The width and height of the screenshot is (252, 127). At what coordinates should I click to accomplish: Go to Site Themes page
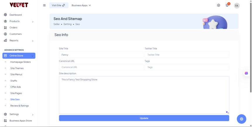coord(17,68)
